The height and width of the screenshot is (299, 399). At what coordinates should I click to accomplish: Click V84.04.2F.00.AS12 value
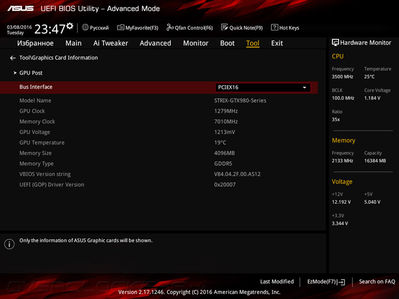(x=237, y=174)
